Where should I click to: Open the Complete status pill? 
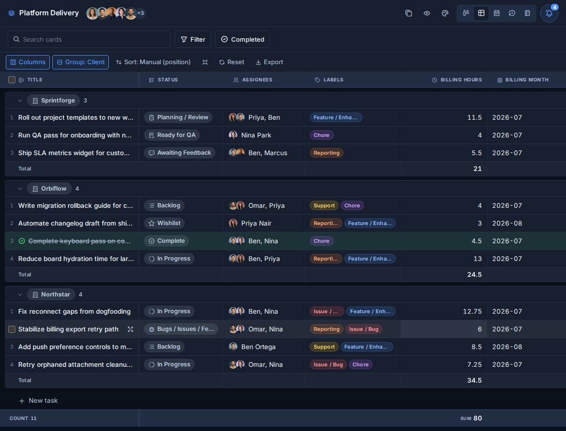(166, 241)
